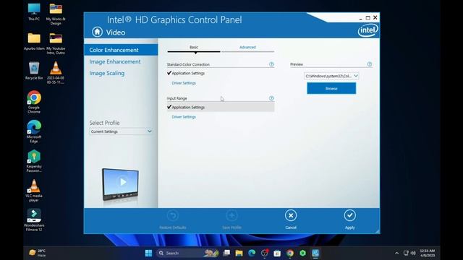Viewport: 463px width, 260px height.
Task: Click the Browse button
Action: (331, 88)
